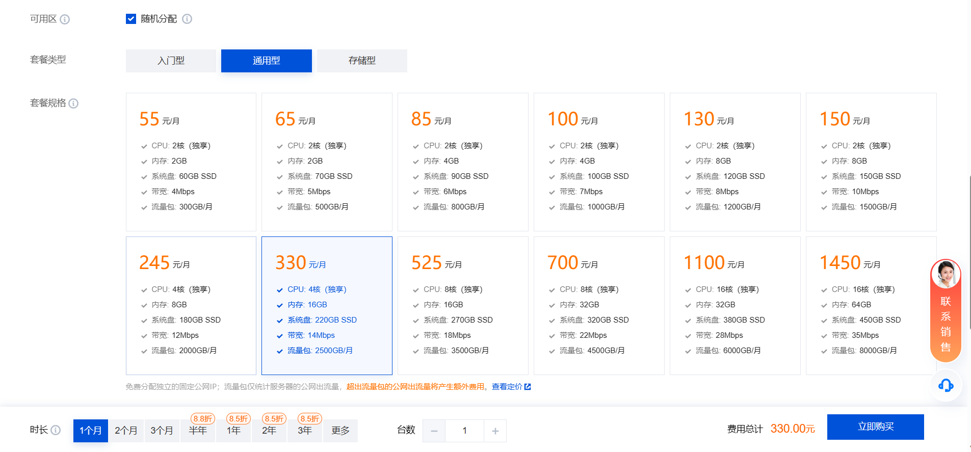This screenshot has height=452, width=971.
Task: Open the 查看定价 pricing link
Action: (x=506, y=387)
